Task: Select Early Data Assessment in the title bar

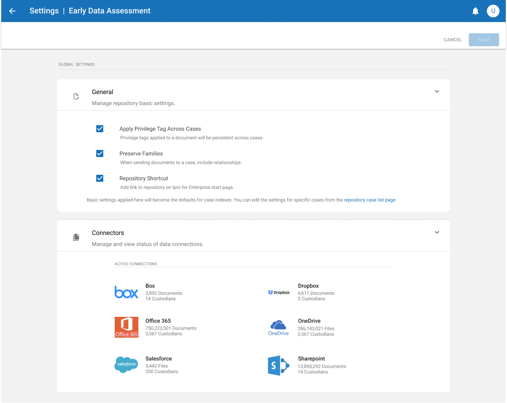Action: (x=110, y=11)
